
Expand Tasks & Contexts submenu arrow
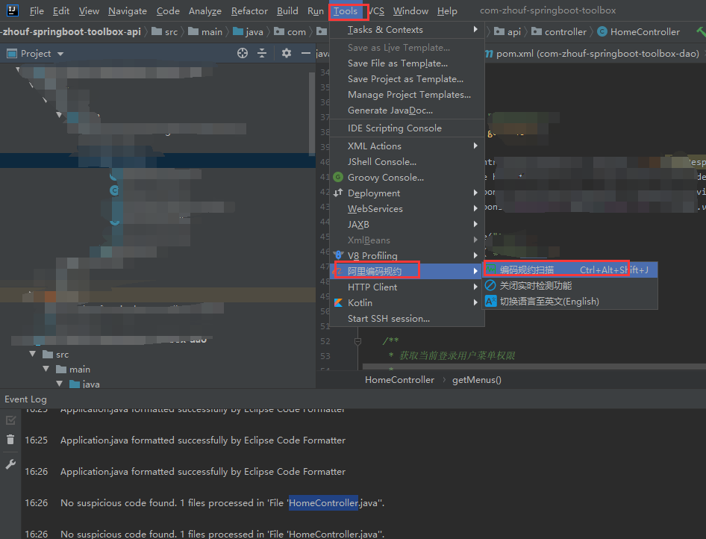476,29
